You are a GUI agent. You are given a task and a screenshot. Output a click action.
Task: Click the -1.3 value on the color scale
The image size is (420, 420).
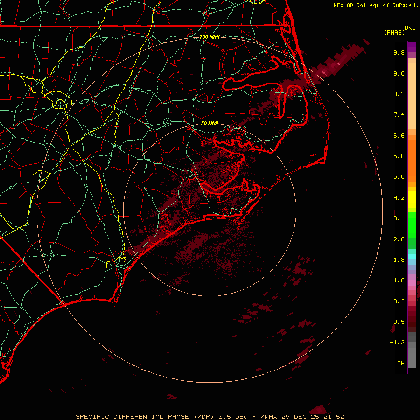pyautogui.click(x=397, y=343)
